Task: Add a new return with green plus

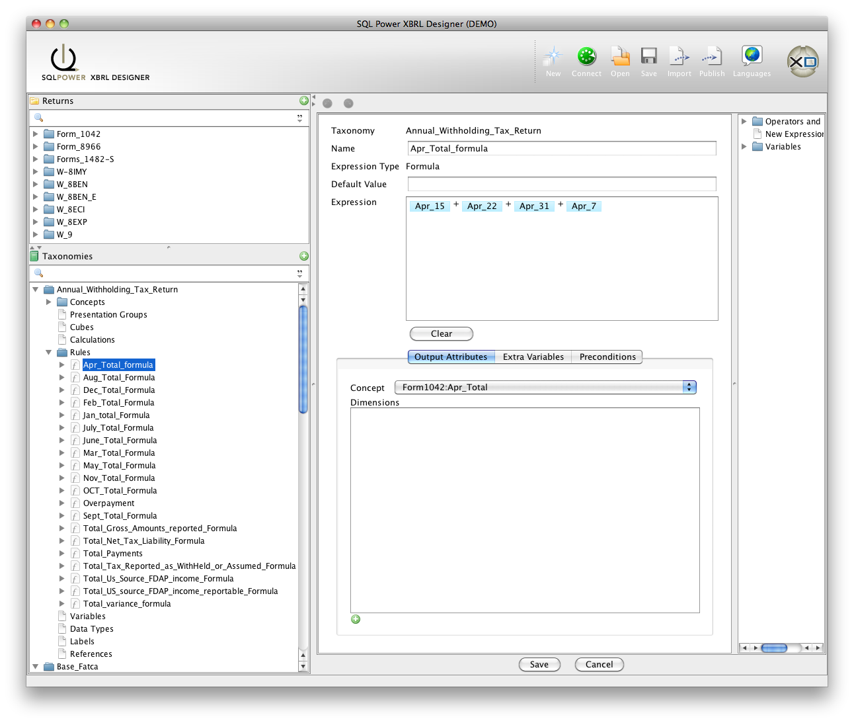Action: tap(304, 101)
